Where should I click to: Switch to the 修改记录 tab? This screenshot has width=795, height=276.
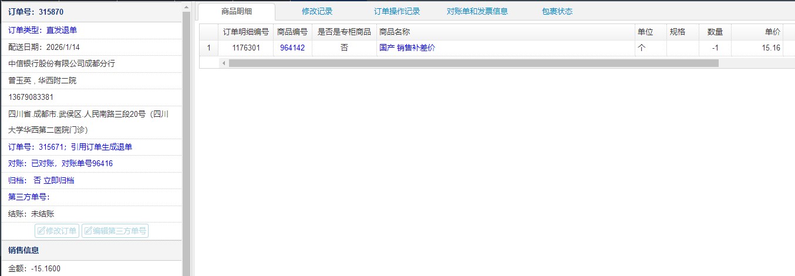tap(317, 11)
